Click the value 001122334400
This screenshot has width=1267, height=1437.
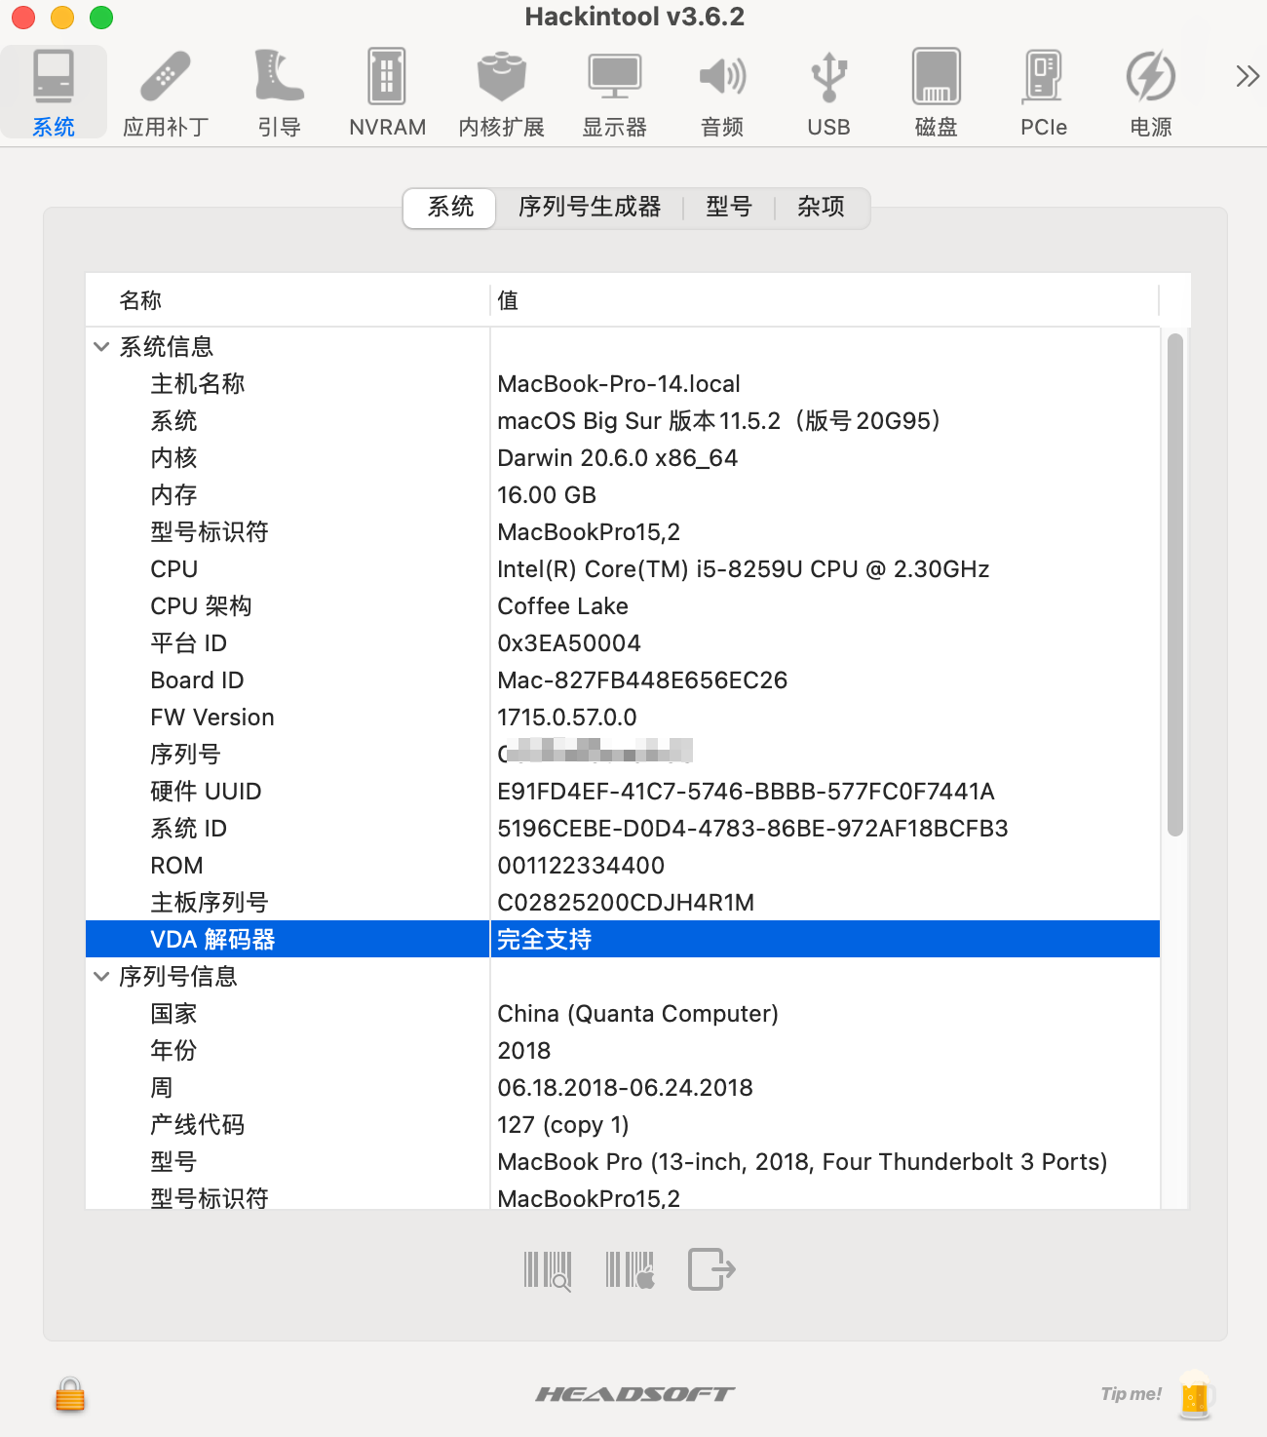(x=581, y=866)
